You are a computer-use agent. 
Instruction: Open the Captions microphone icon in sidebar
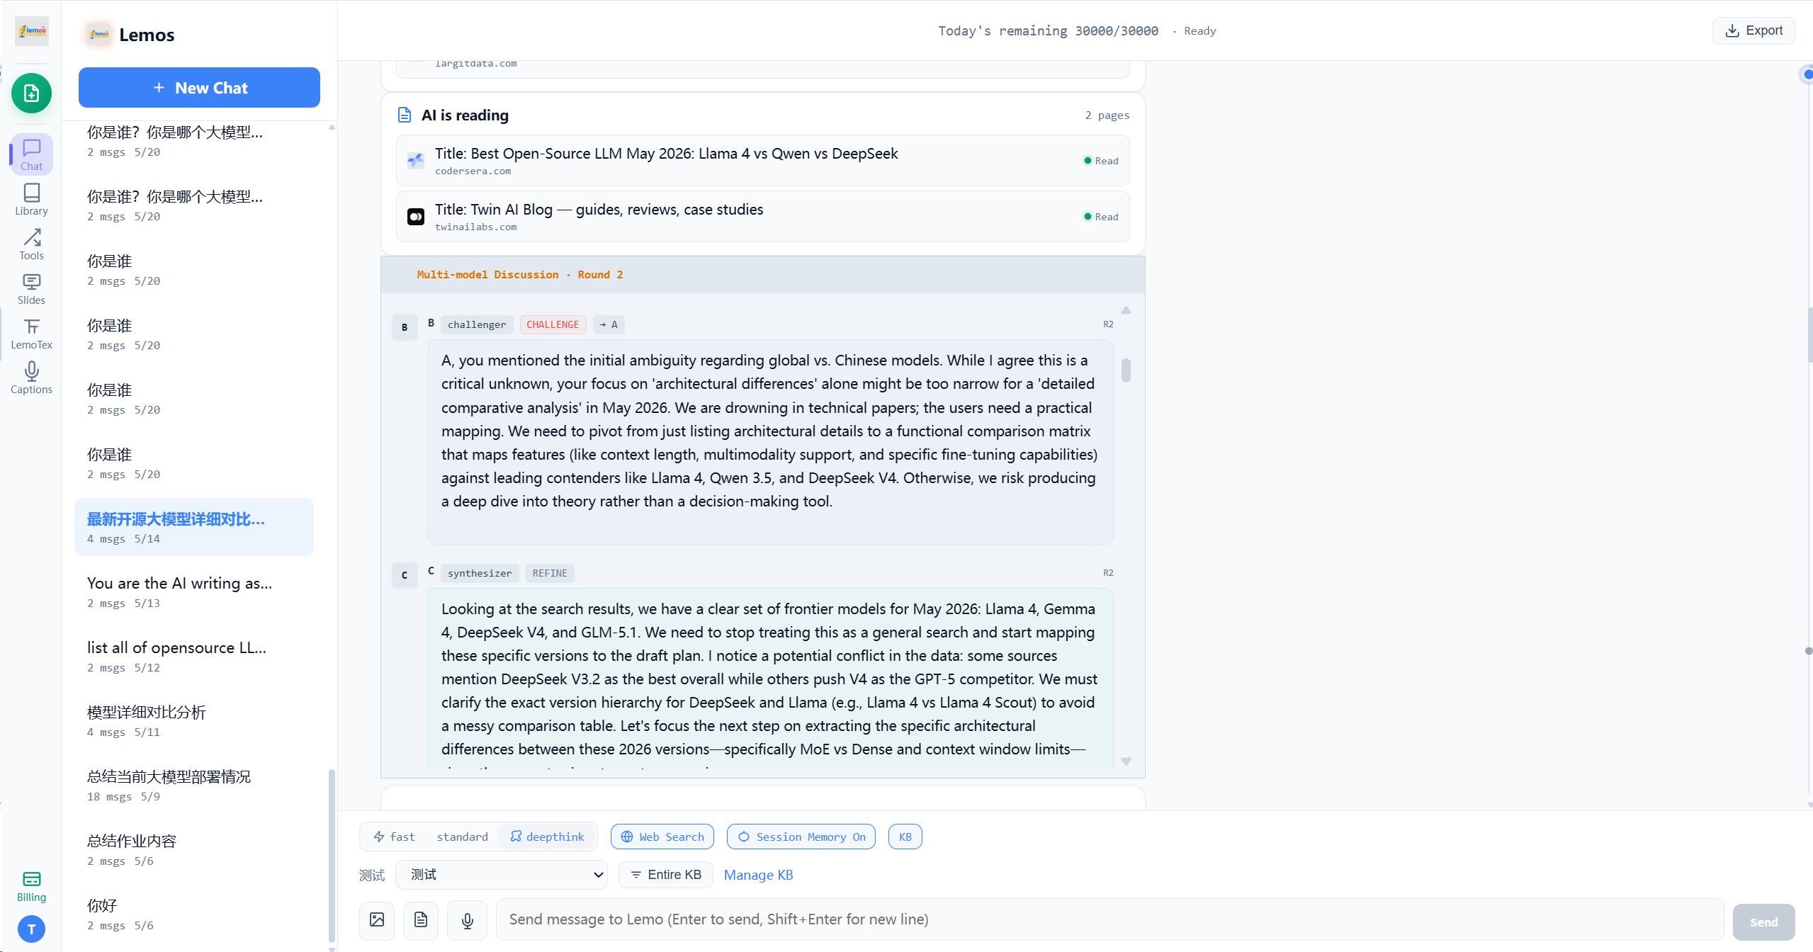coord(31,378)
